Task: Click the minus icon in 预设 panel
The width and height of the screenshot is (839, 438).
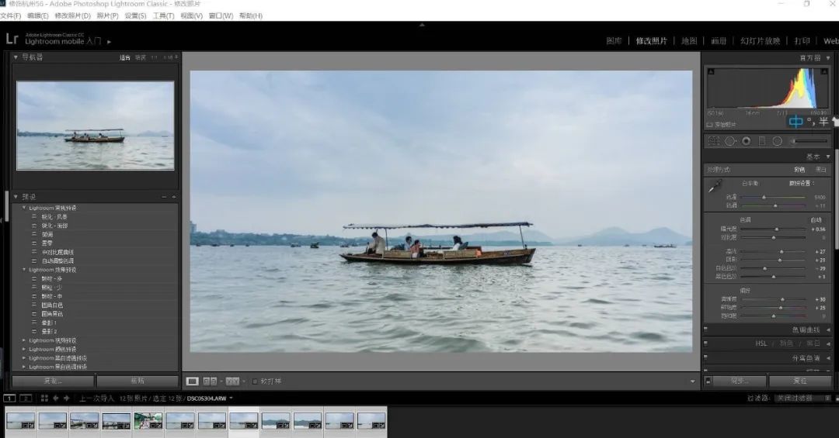Action: click(x=164, y=197)
